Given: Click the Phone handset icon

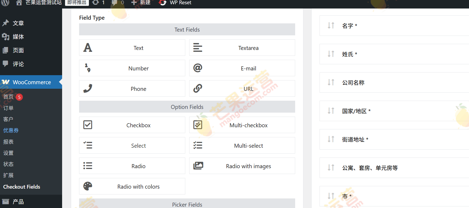Looking at the screenshot, I should (x=88, y=88).
